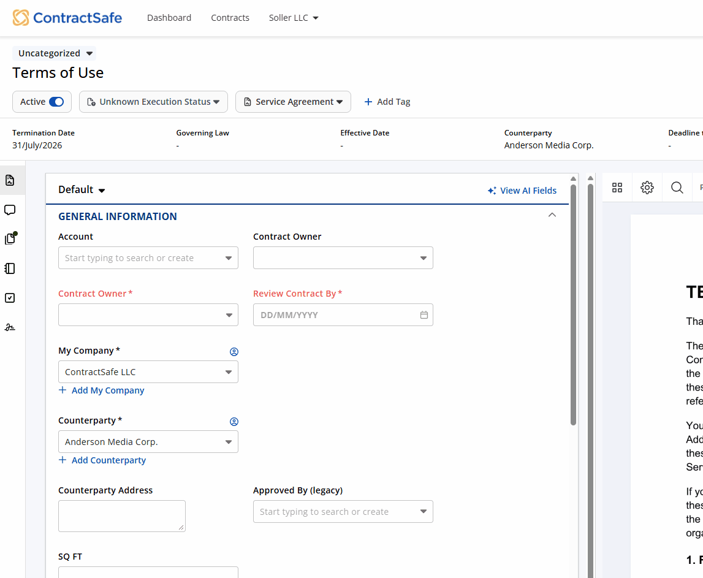Image resolution: width=703 pixels, height=578 pixels.
Task: Open document viewer settings gear
Action: (647, 188)
